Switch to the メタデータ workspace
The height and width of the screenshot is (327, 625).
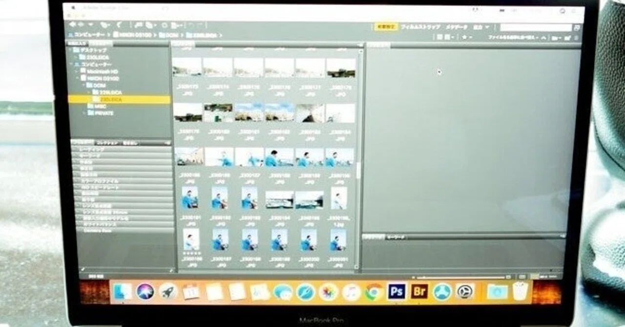point(456,27)
